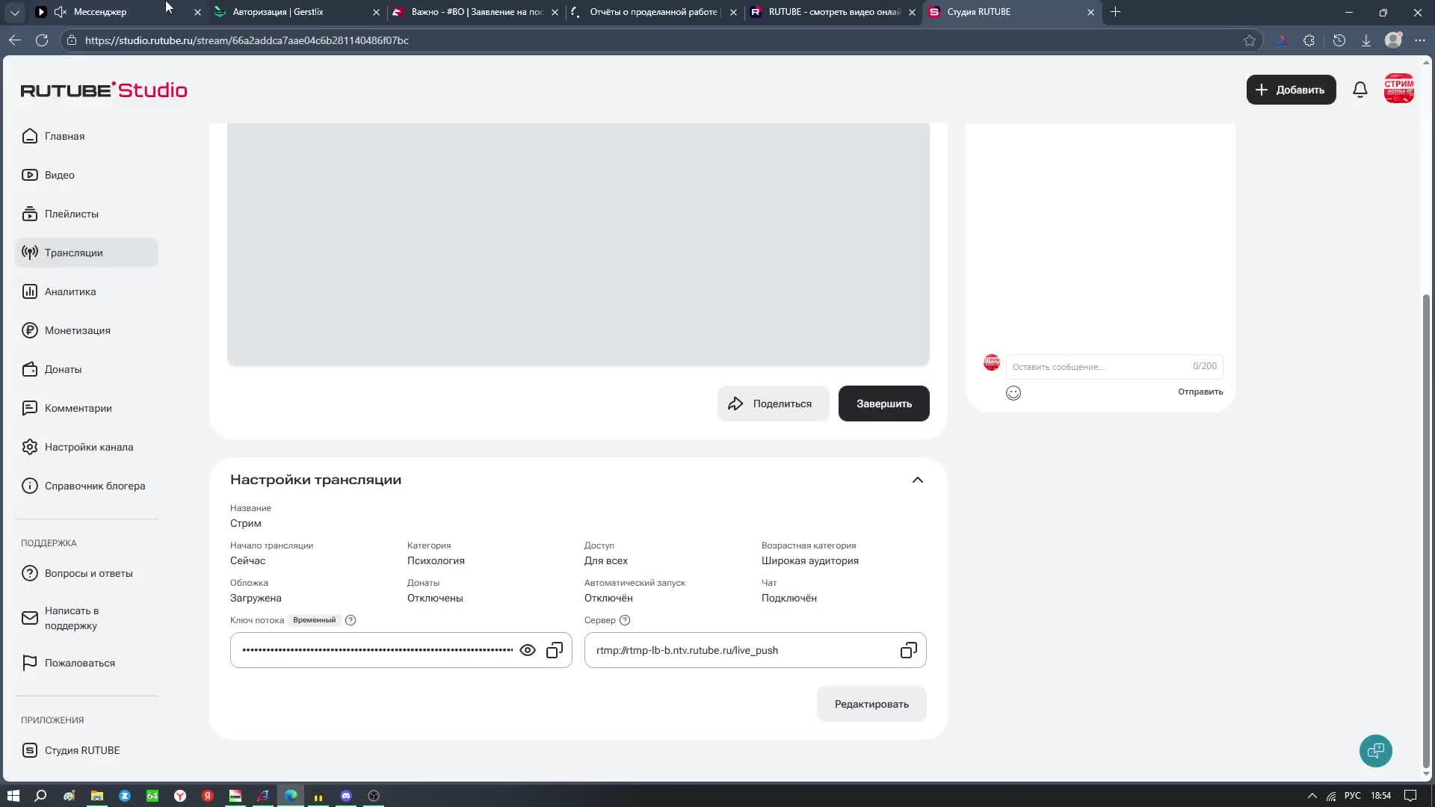Image resolution: width=1435 pixels, height=807 pixels.
Task: Click the Поделиться button
Action: click(772, 403)
